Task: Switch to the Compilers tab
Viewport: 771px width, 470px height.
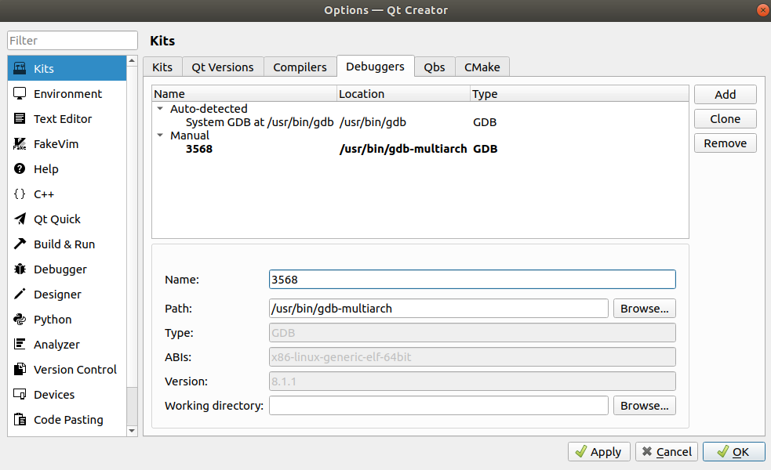Action: pyautogui.click(x=300, y=67)
